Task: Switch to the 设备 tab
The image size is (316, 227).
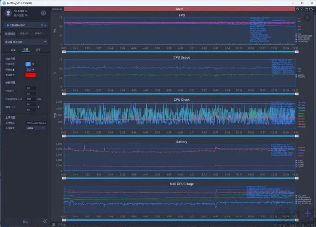Action: (x=13, y=50)
